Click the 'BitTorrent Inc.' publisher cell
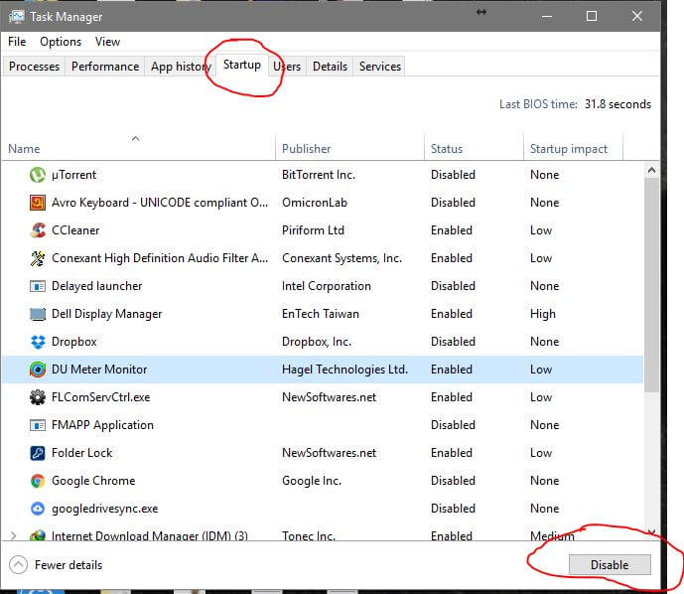Viewport: 684px width, 594px height. pyautogui.click(x=319, y=175)
